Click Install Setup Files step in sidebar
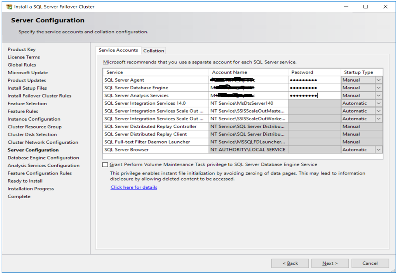Screen dimensions: 398x274 (x=27, y=88)
